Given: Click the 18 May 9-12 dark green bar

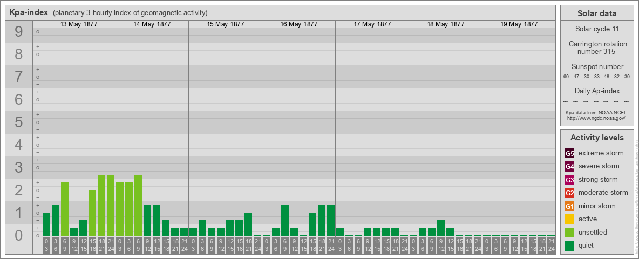Looking at the screenshot, I should [440, 228].
